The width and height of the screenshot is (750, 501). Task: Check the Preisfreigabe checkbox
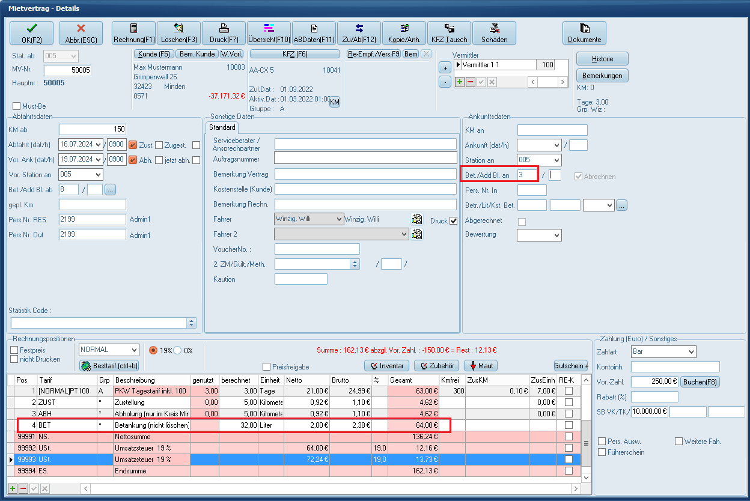(x=267, y=366)
